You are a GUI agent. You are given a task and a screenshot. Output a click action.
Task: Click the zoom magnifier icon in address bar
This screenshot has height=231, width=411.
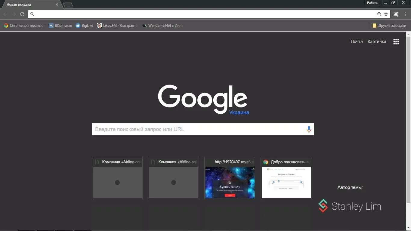pos(379,14)
